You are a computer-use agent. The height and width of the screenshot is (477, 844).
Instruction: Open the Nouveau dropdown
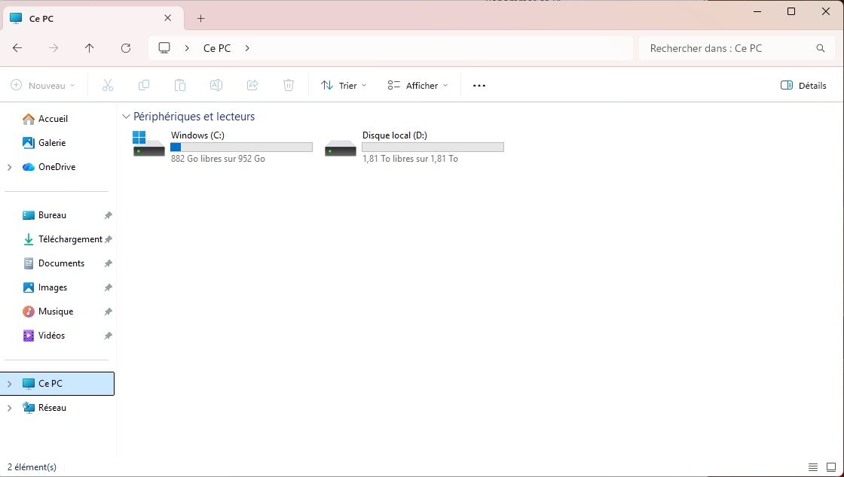point(43,86)
